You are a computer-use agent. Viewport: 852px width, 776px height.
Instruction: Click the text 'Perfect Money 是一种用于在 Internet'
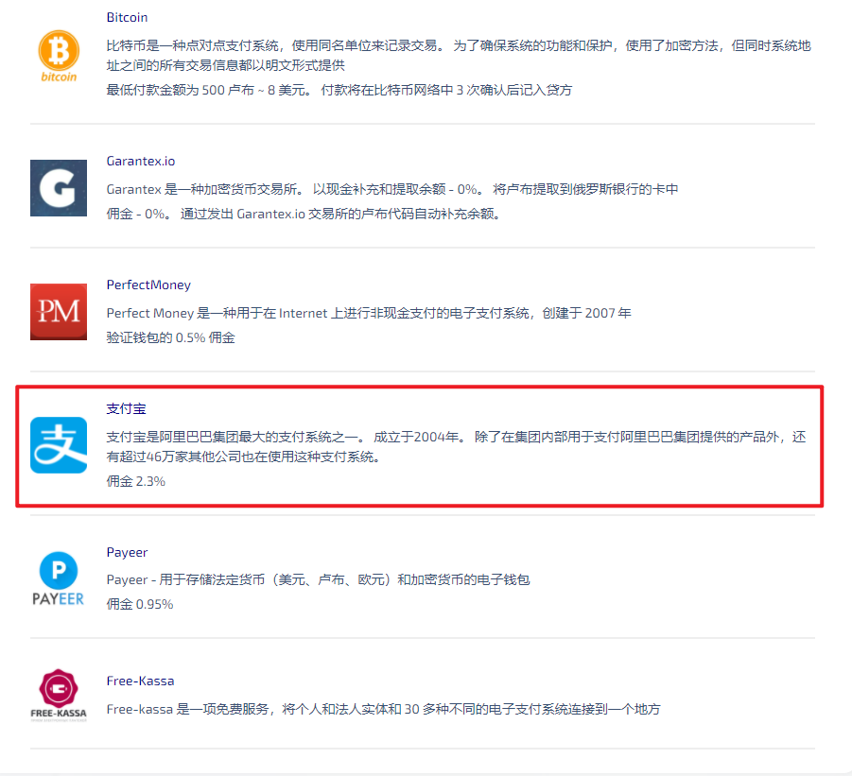[x=217, y=314]
